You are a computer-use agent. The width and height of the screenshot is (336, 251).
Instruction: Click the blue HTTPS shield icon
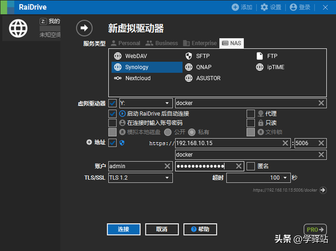122,143
